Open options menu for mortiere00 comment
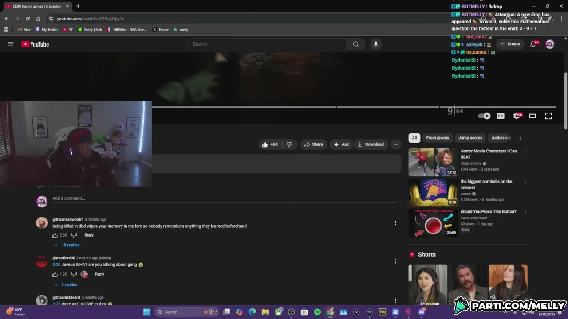This screenshot has width=568, height=319. point(395,261)
